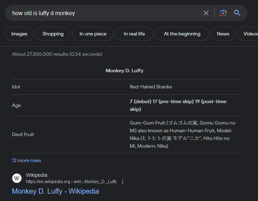Select the 'In real life' chip
Viewport: 258px width, 201px height.
[134, 34]
